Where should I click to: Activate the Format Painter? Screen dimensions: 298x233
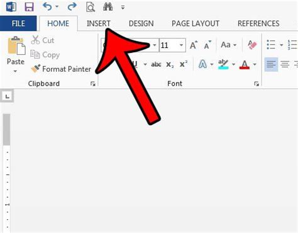pos(61,69)
